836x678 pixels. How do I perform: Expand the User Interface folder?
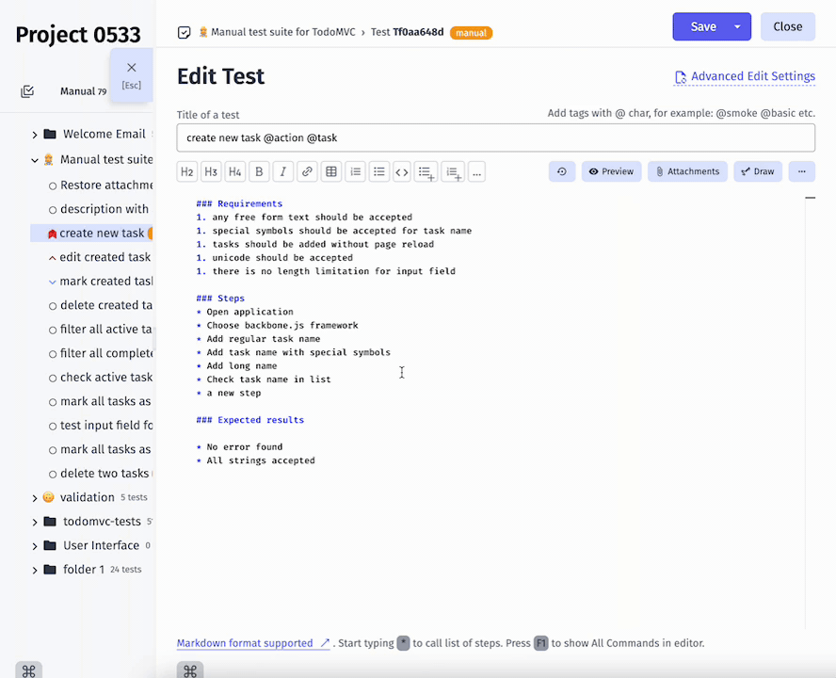click(x=35, y=546)
